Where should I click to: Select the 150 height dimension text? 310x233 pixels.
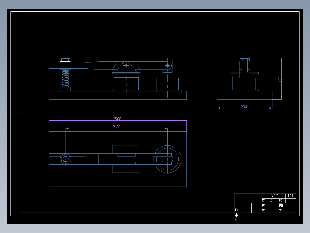(280, 79)
